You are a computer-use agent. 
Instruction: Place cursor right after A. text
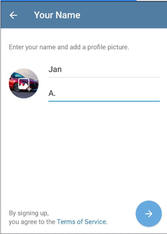coord(56,94)
